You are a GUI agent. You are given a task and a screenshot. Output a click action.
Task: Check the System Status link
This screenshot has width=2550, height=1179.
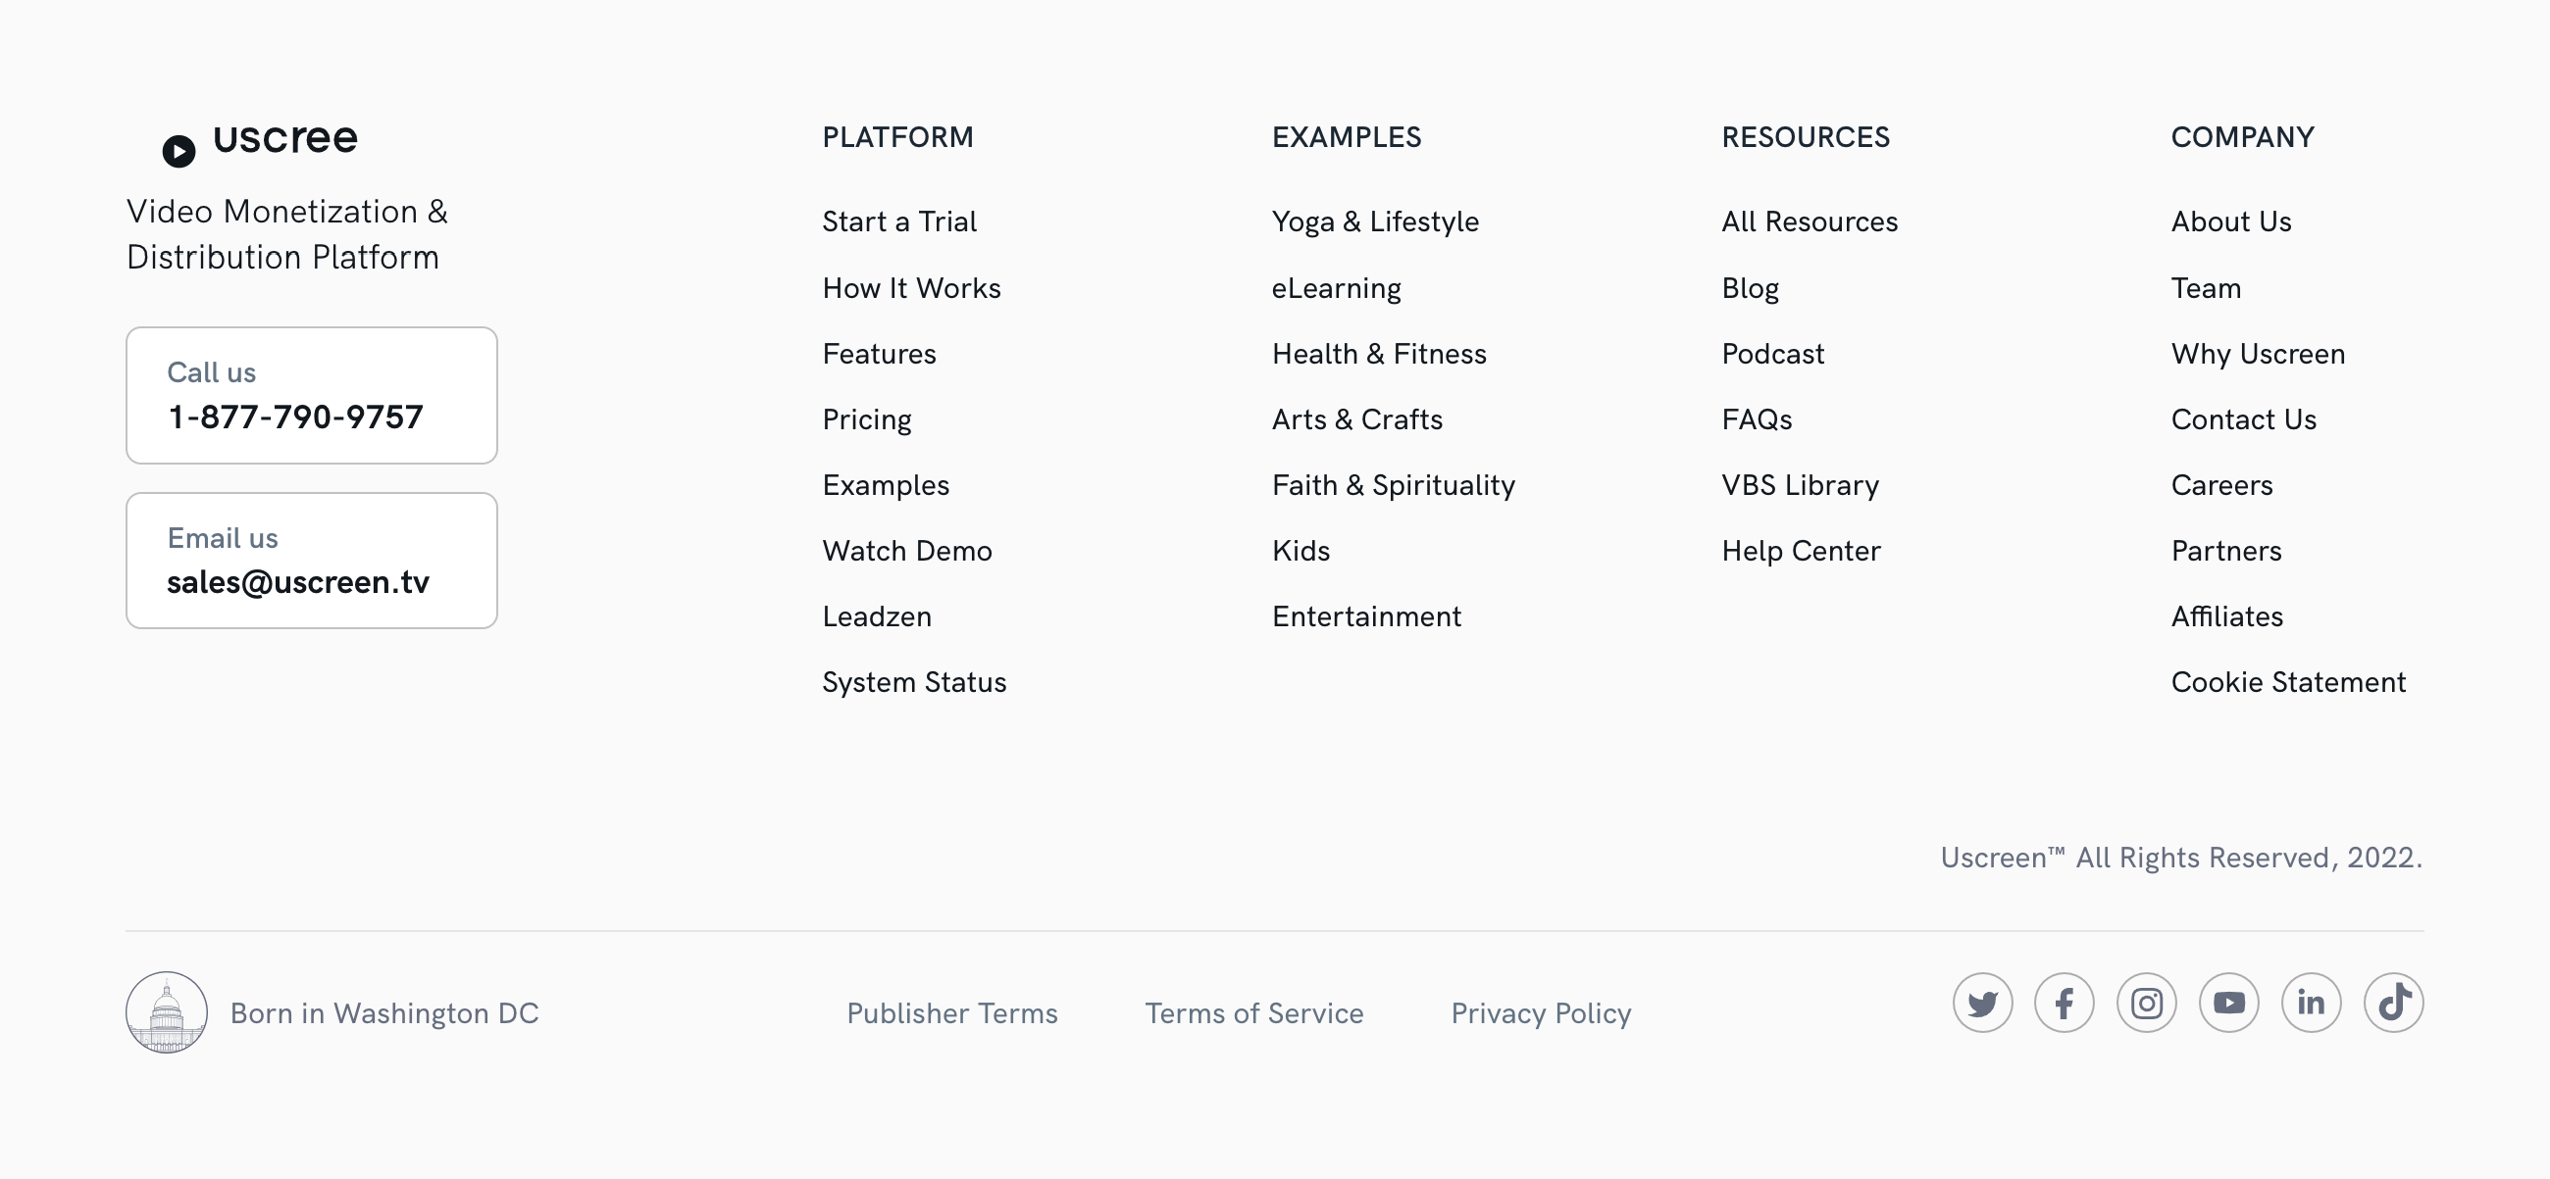coord(914,682)
